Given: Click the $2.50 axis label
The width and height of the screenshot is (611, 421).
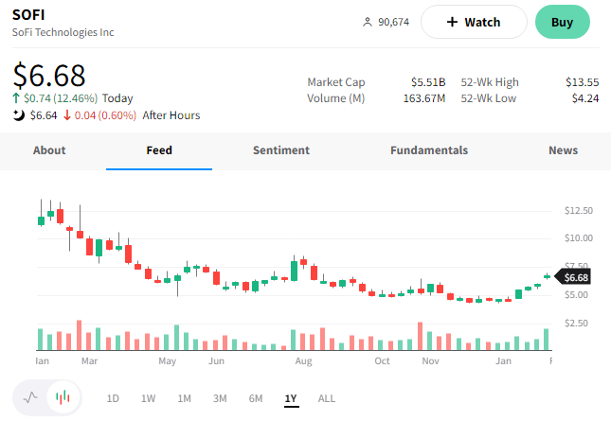Looking at the screenshot, I should point(576,323).
